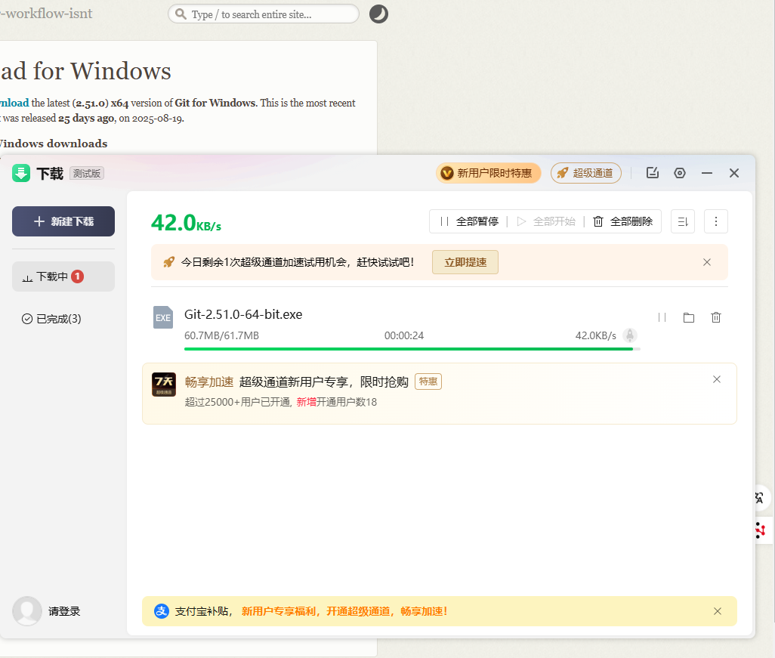This screenshot has height=658, width=775.
Task: Pause the Git-2.51.0-64-bit.exe download via pause icon
Action: [x=661, y=317]
